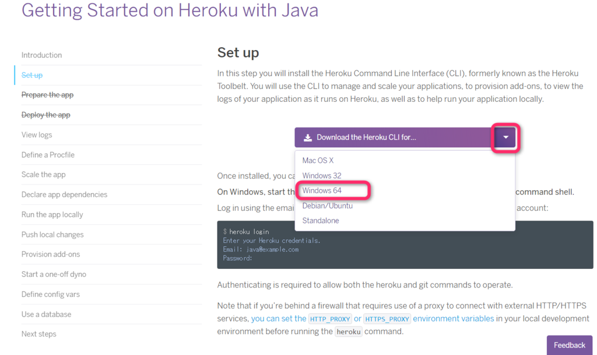Image resolution: width=597 pixels, height=355 pixels.
Task: Follow the HTTPS_PROXY environment variables link
Action: pos(387,319)
